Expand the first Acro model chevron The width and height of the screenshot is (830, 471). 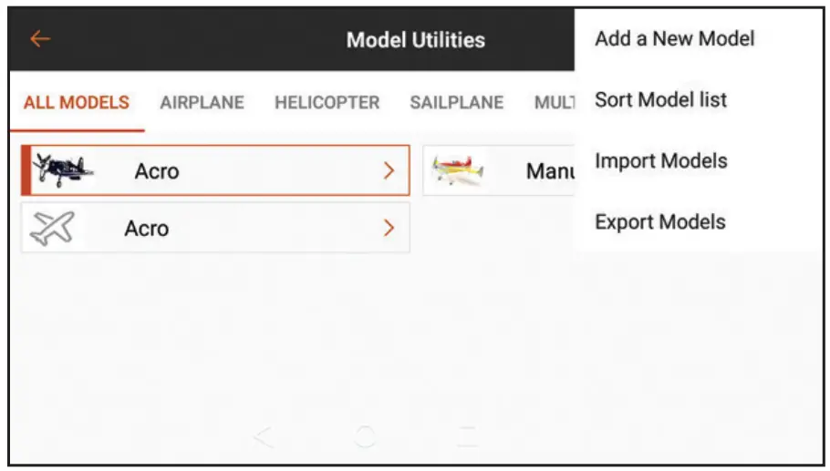(x=389, y=170)
